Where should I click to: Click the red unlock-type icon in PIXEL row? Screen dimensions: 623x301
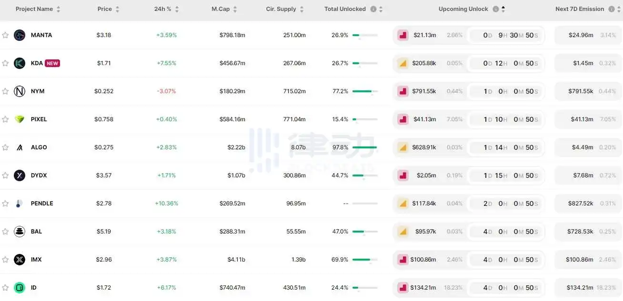tap(403, 119)
